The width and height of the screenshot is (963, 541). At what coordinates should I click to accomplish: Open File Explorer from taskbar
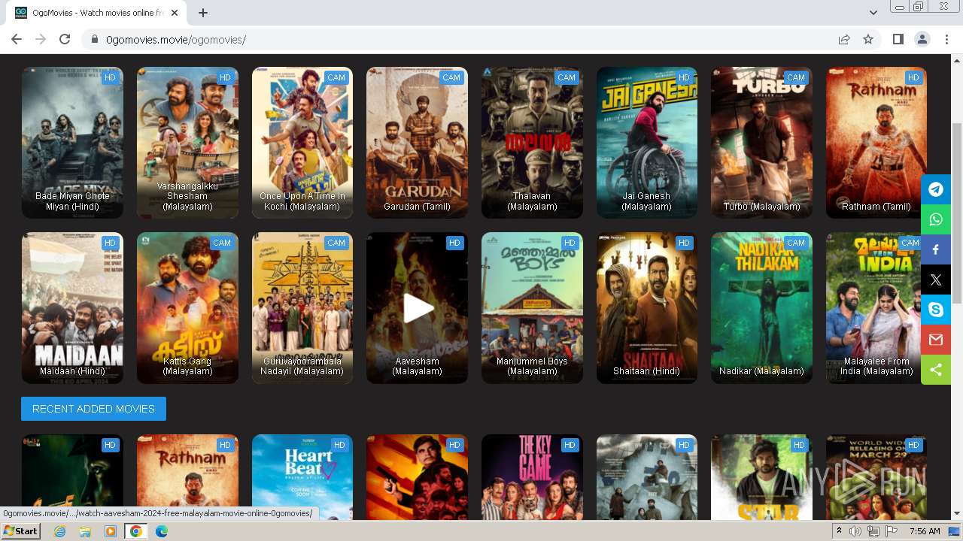click(x=85, y=531)
